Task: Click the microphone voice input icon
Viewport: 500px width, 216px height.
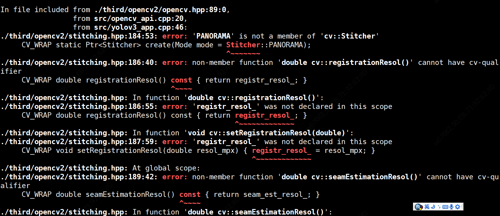Action: pyautogui.click(x=451, y=207)
